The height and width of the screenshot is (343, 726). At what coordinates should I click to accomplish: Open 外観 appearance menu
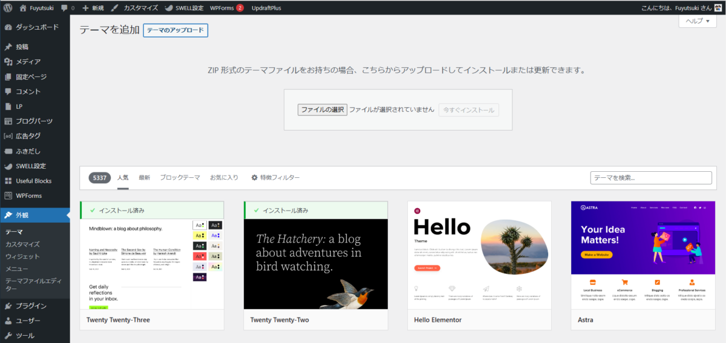[35, 215]
